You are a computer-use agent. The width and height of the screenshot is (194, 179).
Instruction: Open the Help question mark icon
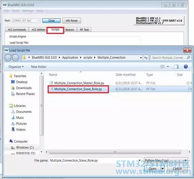[186, 67]
